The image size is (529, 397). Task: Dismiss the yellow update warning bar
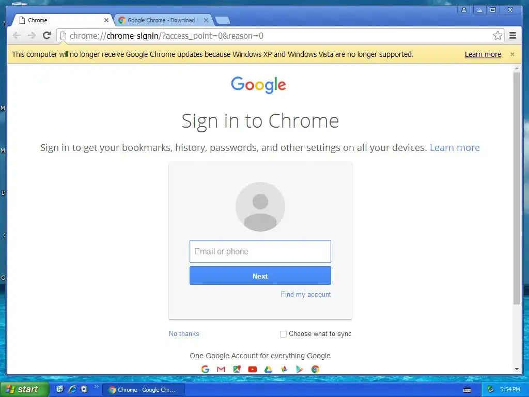click(512, 54)
